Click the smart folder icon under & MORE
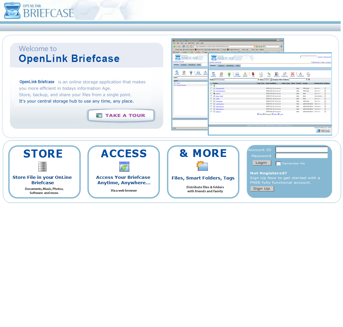 coord(202,166)
